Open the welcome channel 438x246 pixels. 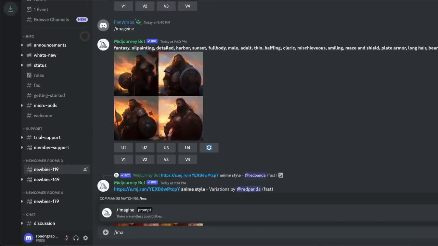[43, 115]
